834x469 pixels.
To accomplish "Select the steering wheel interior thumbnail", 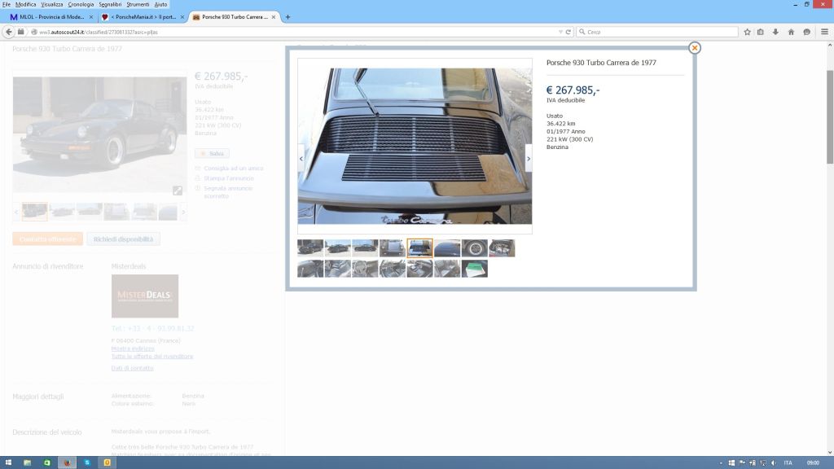I will tap(365, 269).
